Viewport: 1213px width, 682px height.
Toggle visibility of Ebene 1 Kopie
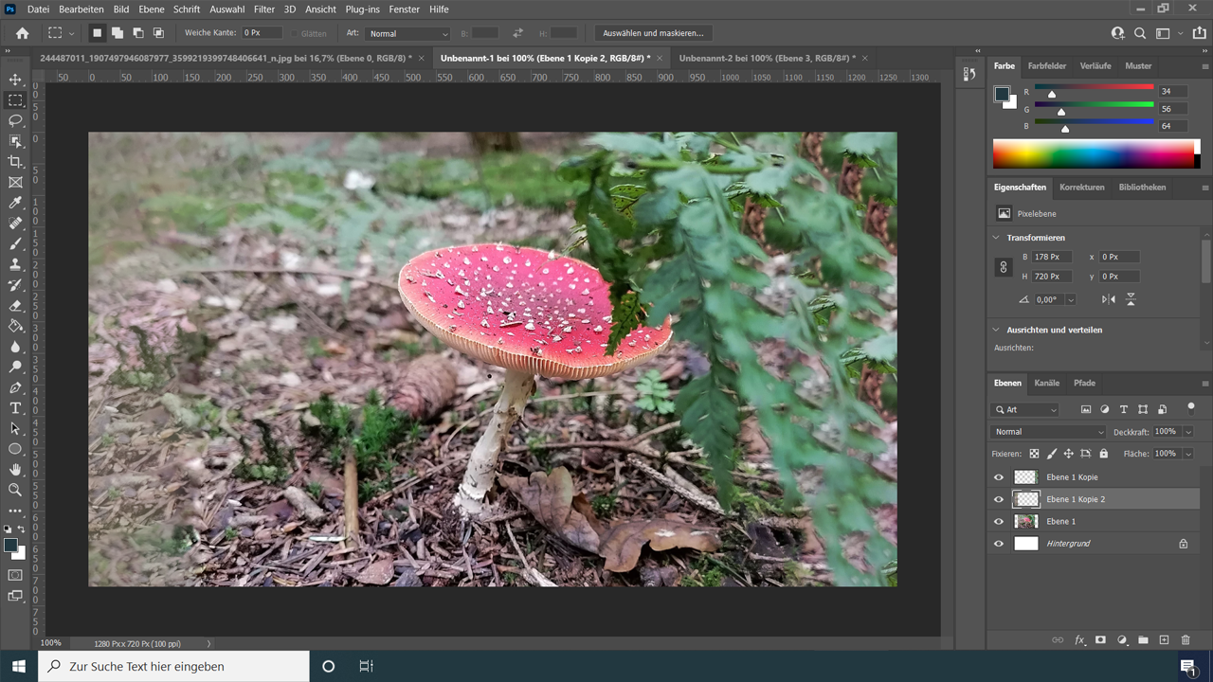click(x=998, y=477)
